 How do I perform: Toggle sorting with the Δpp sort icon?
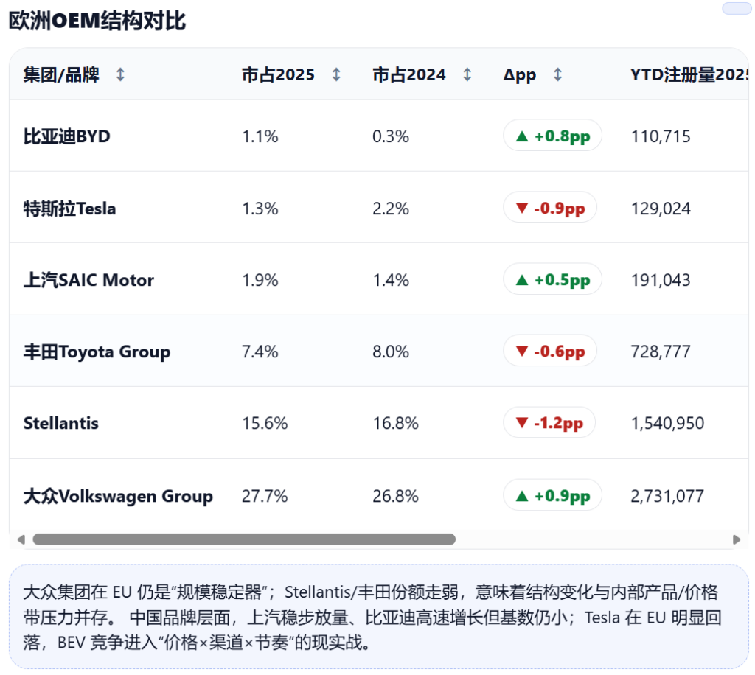(557, 74)
